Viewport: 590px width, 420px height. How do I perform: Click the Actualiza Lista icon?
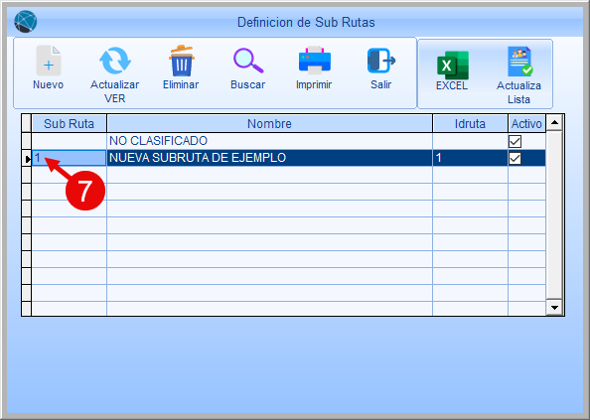(519, 62)
